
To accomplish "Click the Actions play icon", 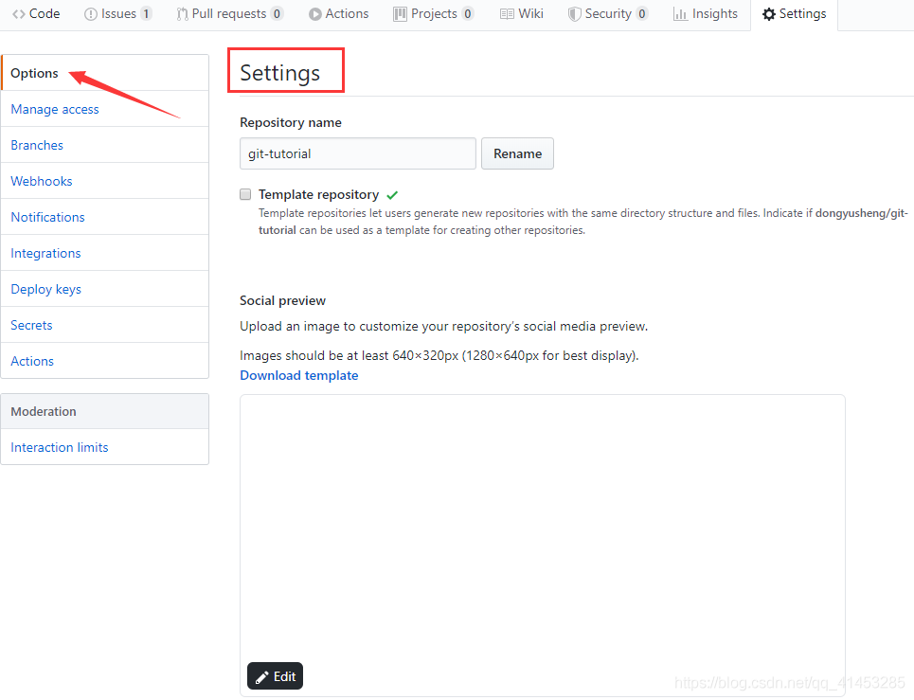I will click(315, 14).
